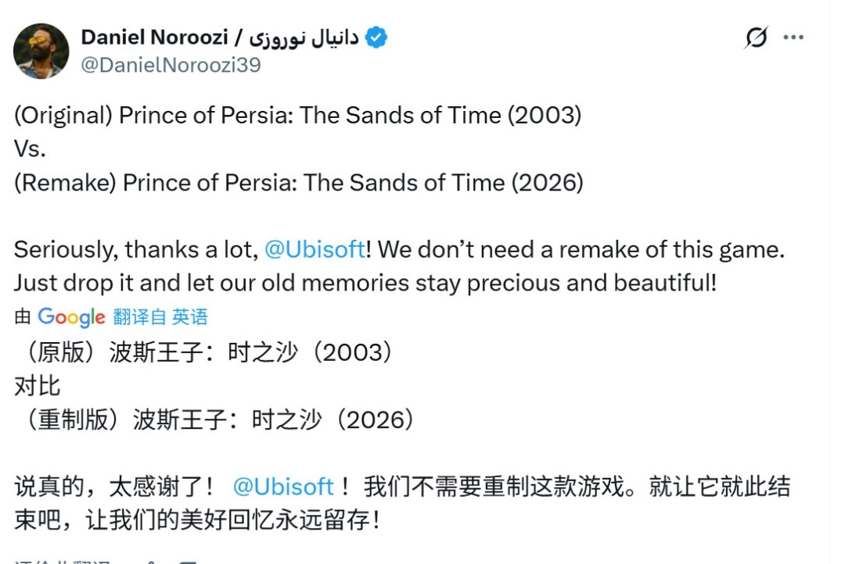Viewport: 845px width, 564px height.
Task: Click the blue verified badge
Action: [x=376, y=37]
